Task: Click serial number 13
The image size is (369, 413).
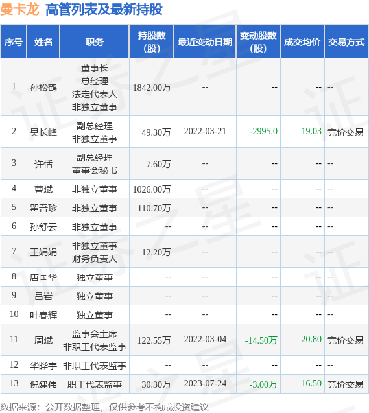Action: pos(14,383)
